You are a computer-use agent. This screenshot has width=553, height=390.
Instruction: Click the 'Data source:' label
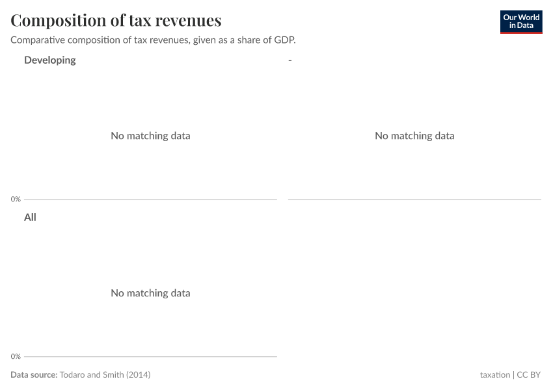coord(34,375)
